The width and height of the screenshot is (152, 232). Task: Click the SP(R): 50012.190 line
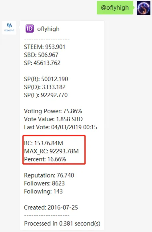(x=46, y=79)
